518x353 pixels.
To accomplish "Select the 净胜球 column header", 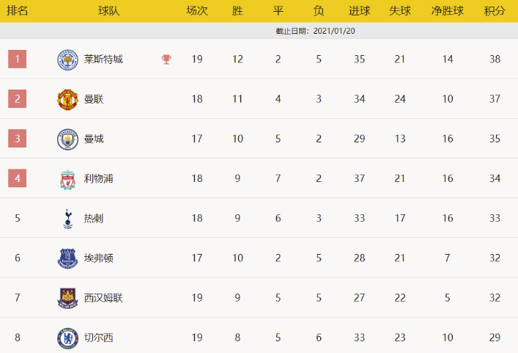I will [x=448, y=11].
